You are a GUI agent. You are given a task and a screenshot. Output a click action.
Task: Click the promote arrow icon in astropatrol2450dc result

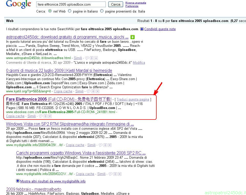92,58
